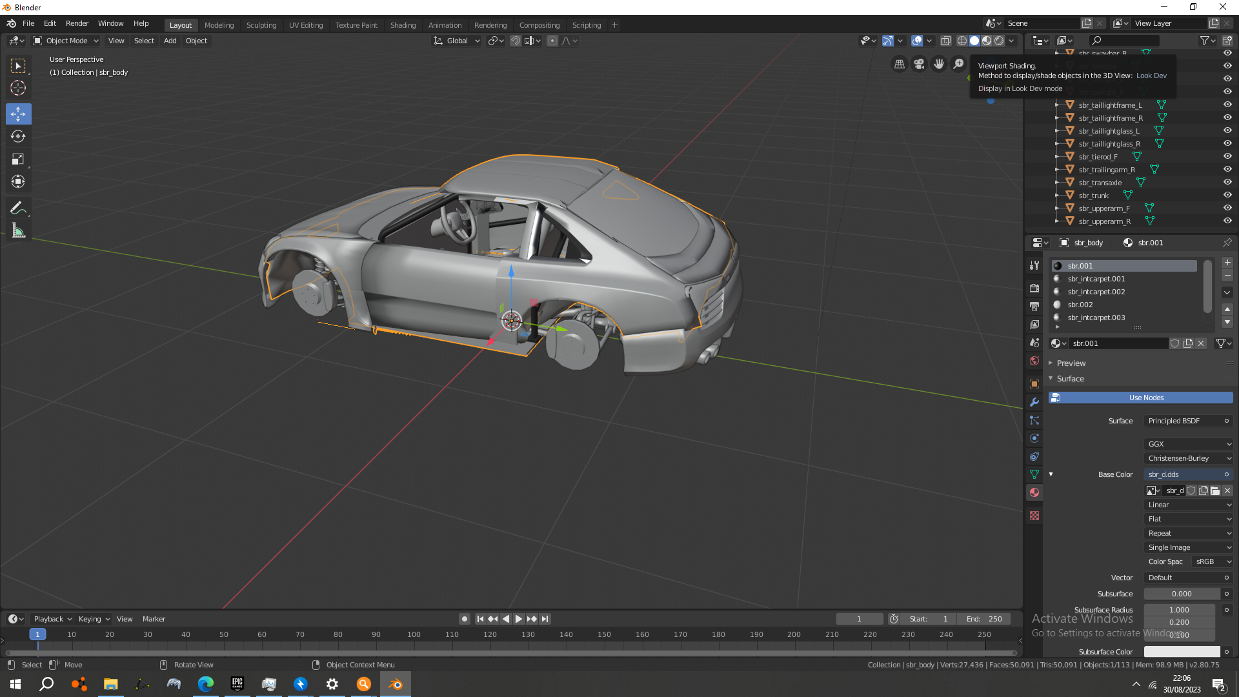
Task: Toggle auto keying record button
Action: pyautogui.click(x=465, y=619)
